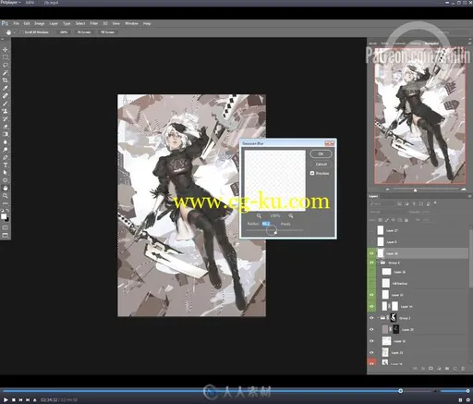Zoom in on Gaussian Blur preview
The image size is (473, 404).
pos(291,215)
